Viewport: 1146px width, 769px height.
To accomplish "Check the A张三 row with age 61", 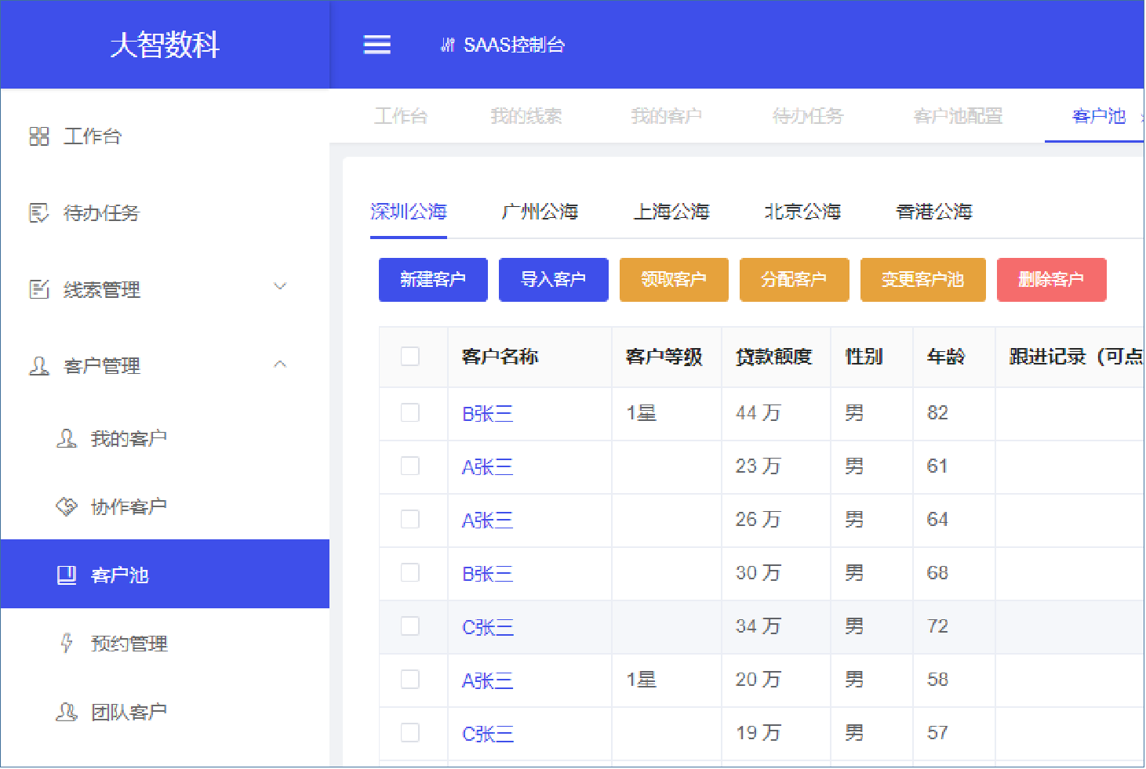I will (x=410, y=466).
